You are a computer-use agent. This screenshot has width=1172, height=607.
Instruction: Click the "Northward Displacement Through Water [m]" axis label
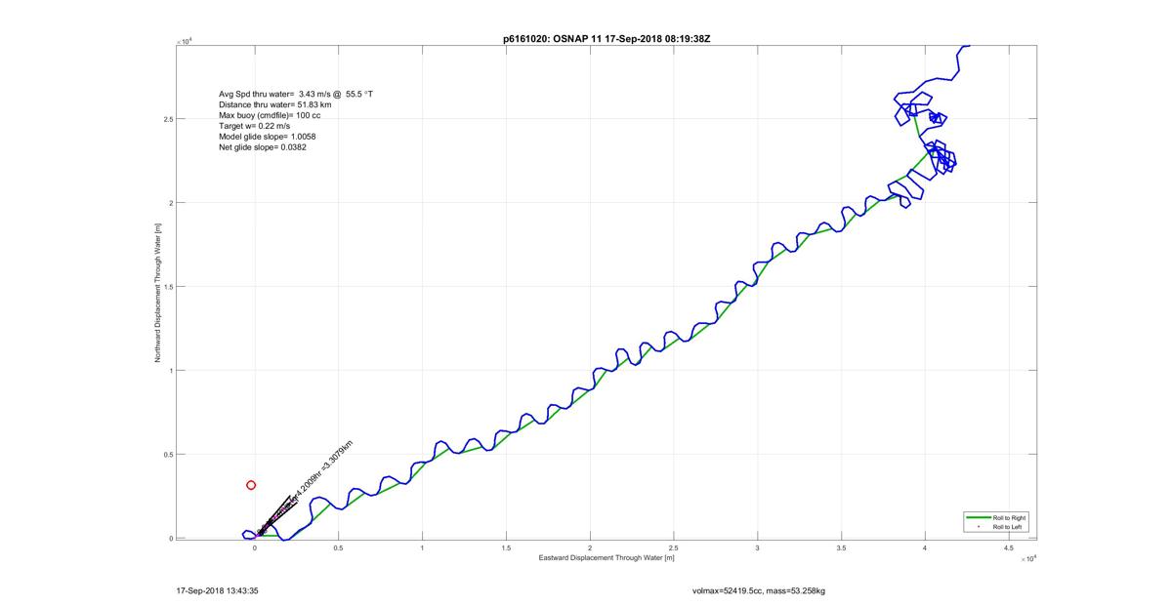(157, 292)
